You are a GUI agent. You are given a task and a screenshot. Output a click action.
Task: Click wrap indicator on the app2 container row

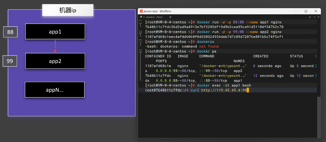[316, 66]
